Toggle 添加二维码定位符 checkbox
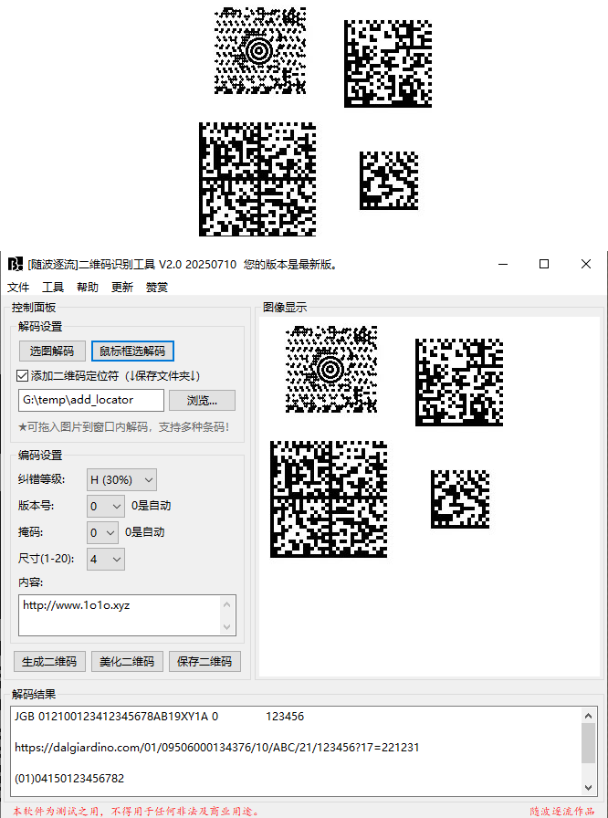Image resolution: width=608 pixels, height=818 pixels. 23,375
